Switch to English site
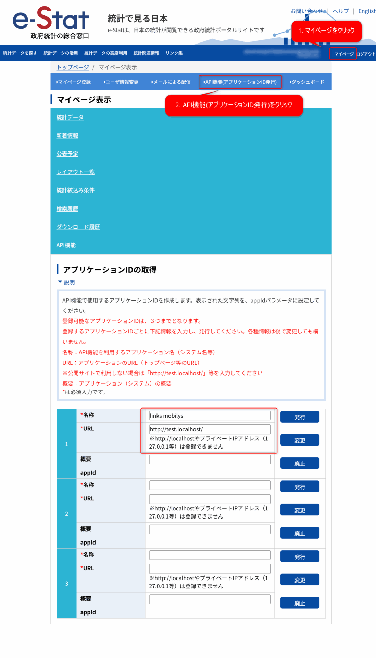This screenshot has width=376, height=658. click(367, 11)
